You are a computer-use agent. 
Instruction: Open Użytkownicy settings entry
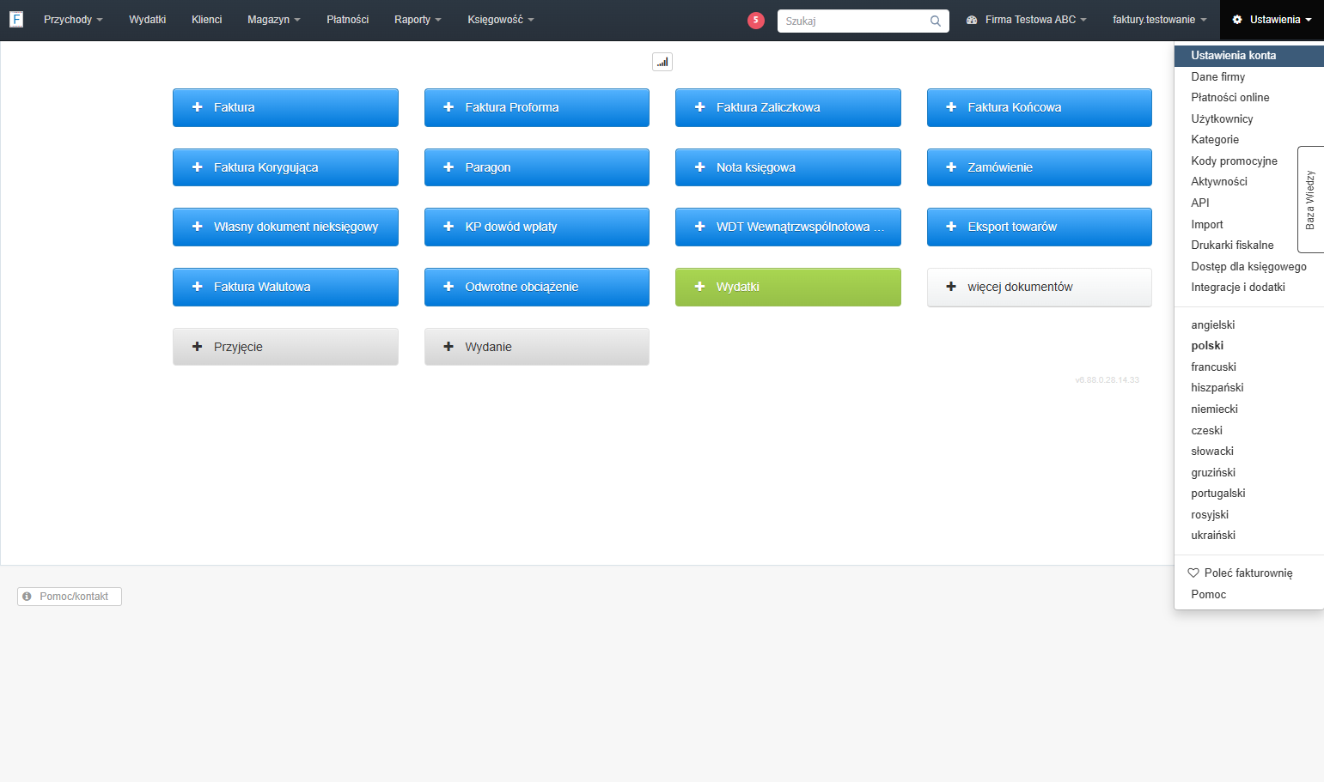point(1249,118)
